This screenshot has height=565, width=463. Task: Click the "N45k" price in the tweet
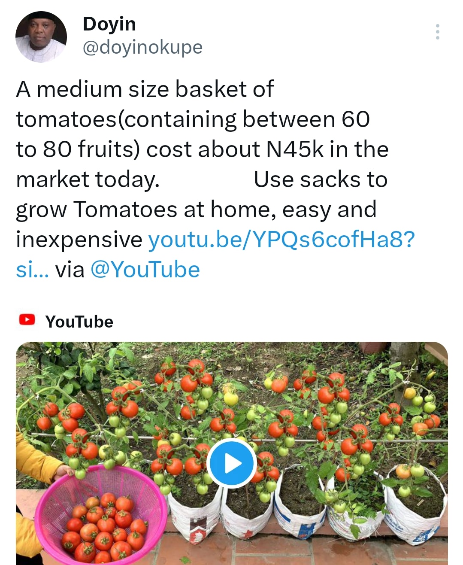click(295, 149)
